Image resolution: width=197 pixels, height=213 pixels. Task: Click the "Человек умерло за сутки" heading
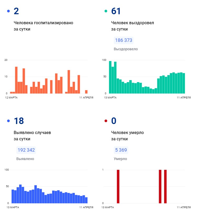click(127, 136)
